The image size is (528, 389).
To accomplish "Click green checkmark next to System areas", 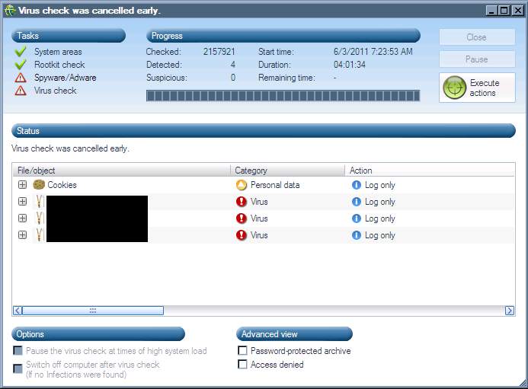I will point(21,52).
